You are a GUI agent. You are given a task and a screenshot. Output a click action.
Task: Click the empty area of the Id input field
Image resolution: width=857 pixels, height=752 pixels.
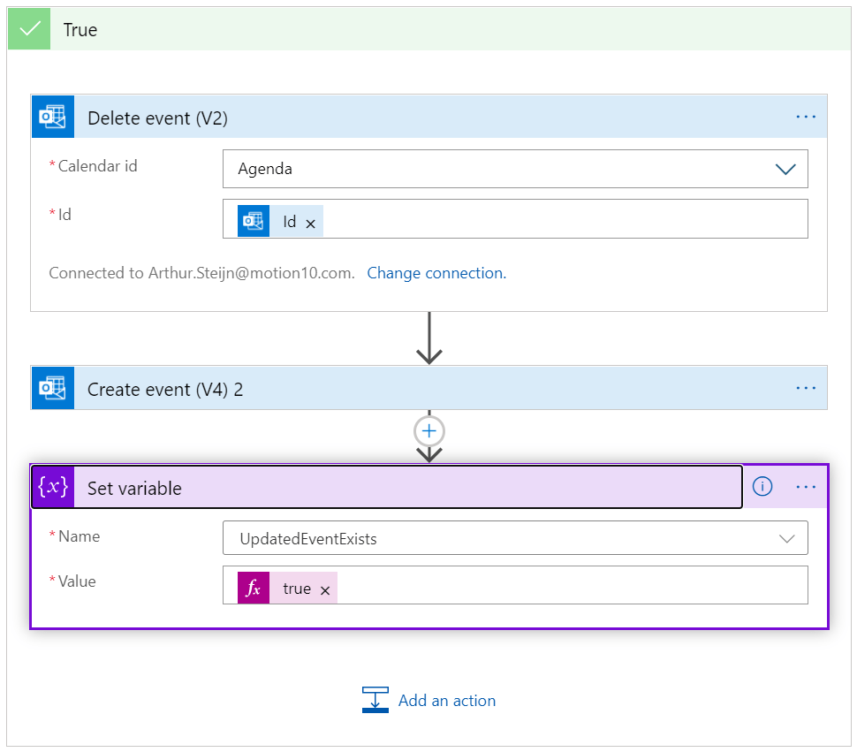pyautogui.click(x=565, y=219)
